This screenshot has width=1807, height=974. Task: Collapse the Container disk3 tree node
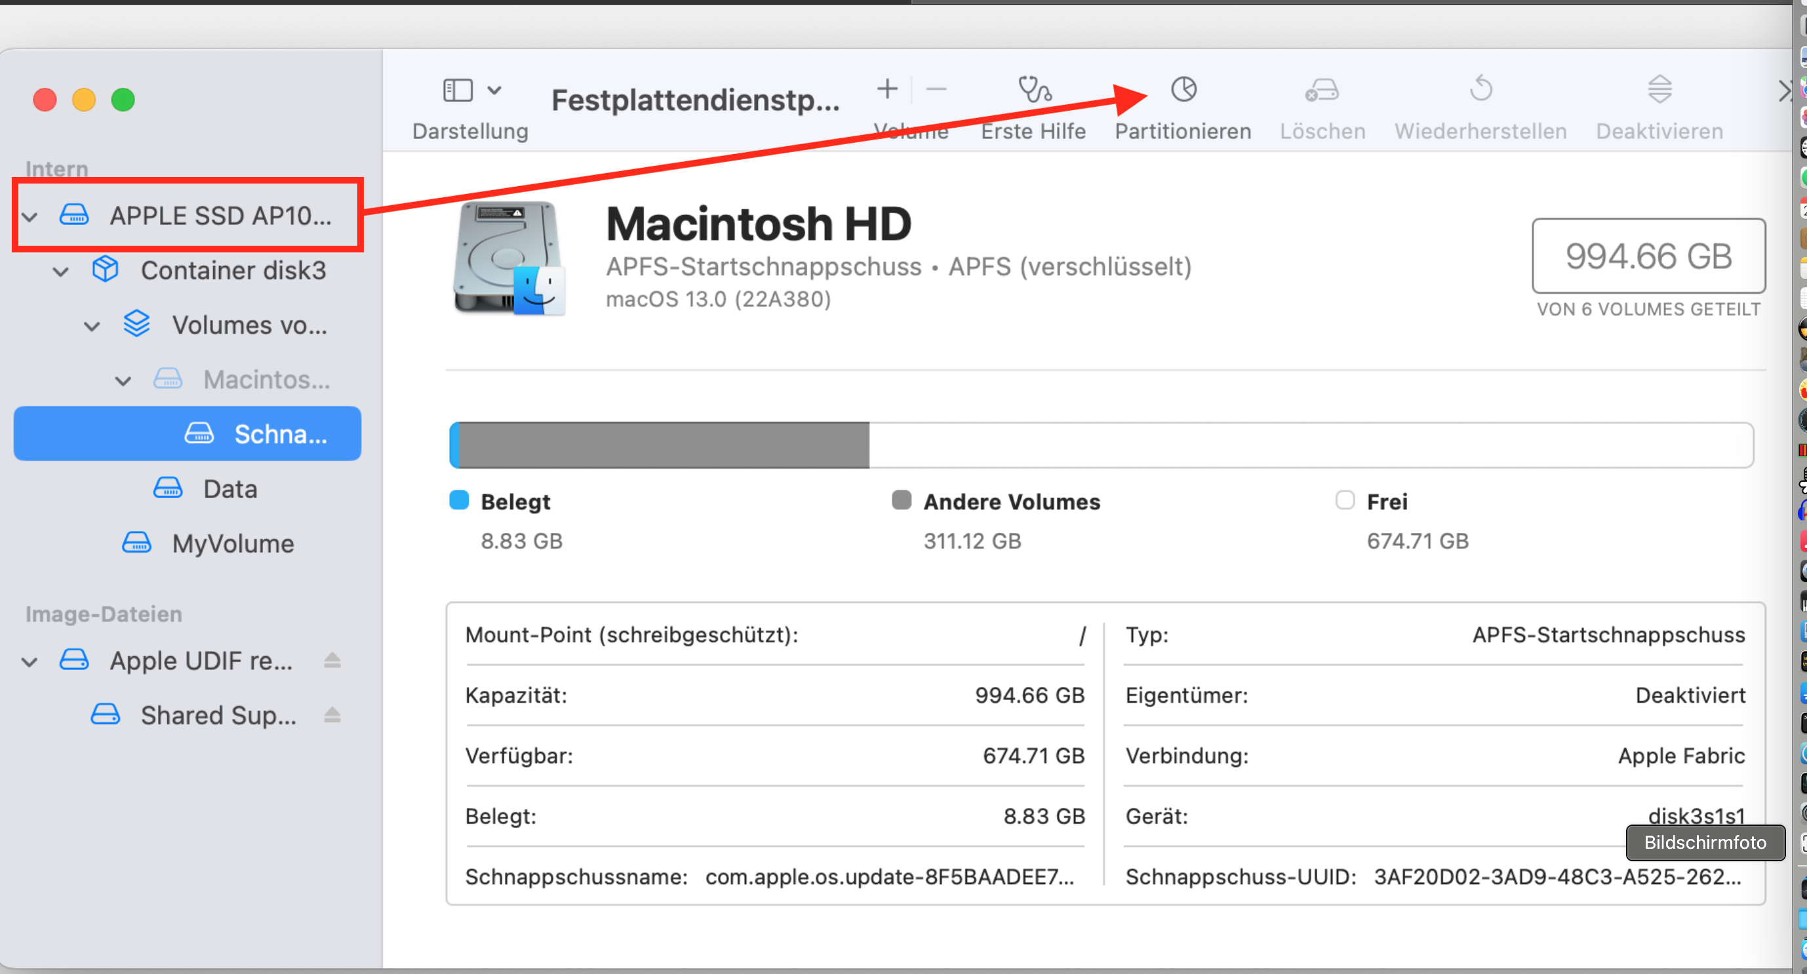[61, 271]
